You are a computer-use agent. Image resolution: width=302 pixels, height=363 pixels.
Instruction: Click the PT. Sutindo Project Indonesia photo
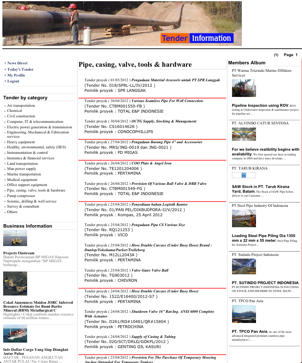tap(243, 266)
